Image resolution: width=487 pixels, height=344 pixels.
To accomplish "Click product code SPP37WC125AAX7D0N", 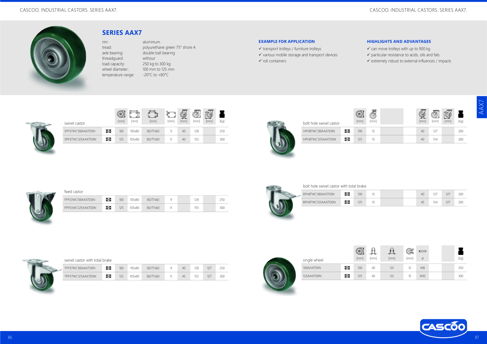I will tap(80, 139).
